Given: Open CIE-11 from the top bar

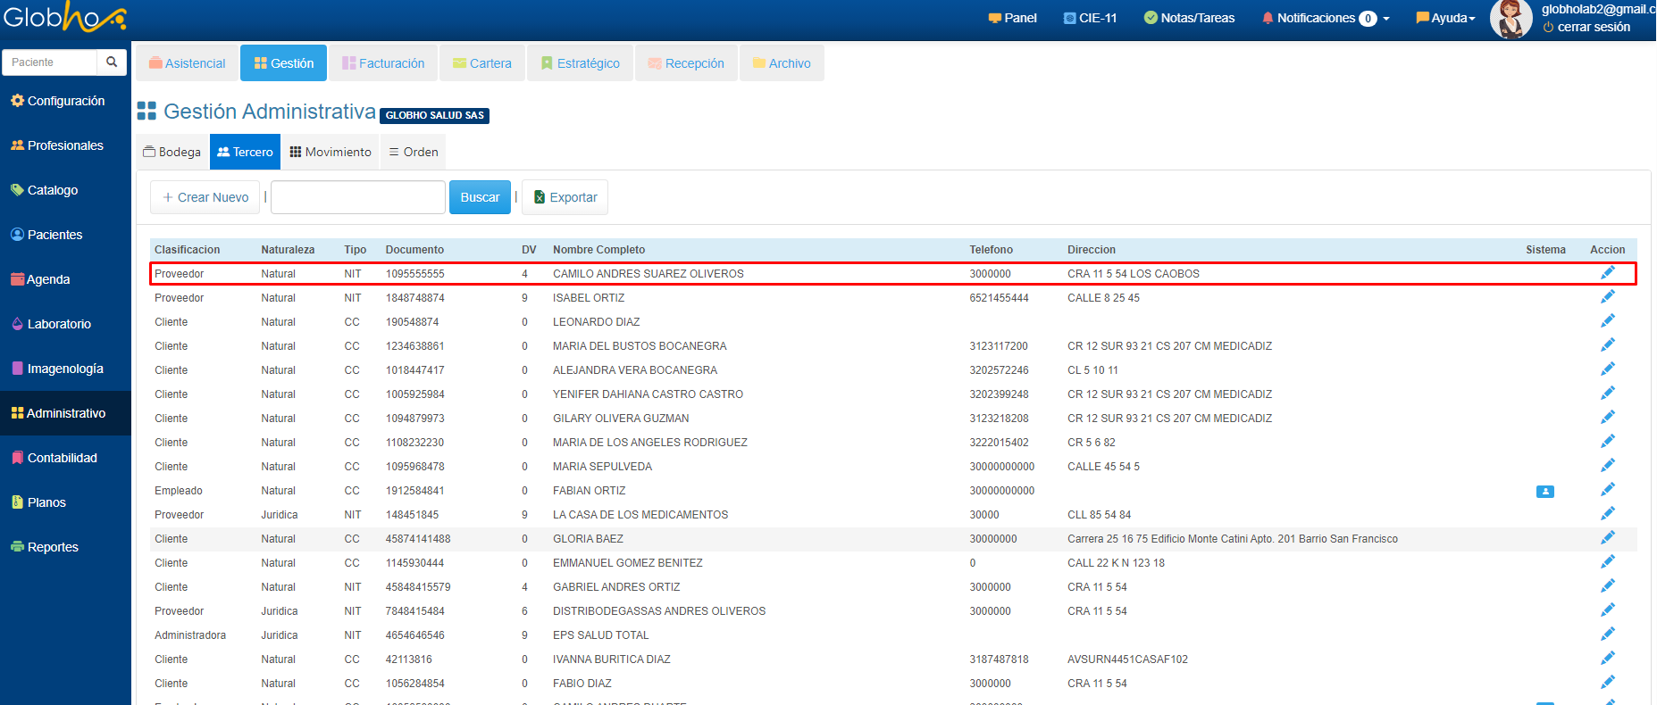Looking at the screenshot, I should coord(1090,18).
